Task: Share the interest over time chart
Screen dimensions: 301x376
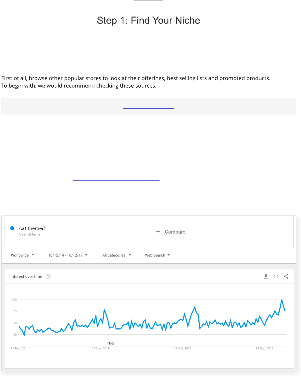Action: point(286,276)
